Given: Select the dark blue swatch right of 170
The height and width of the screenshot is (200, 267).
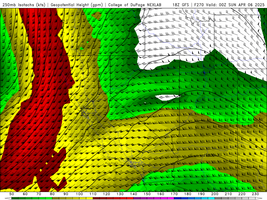Looking at the screenshot, I should click(x=178, y=198).
